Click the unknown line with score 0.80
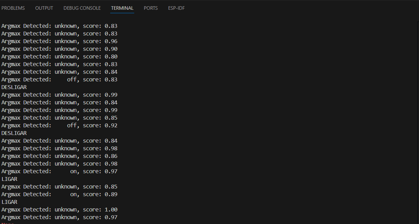Screen dimensions: 419x224 (59, 57)
